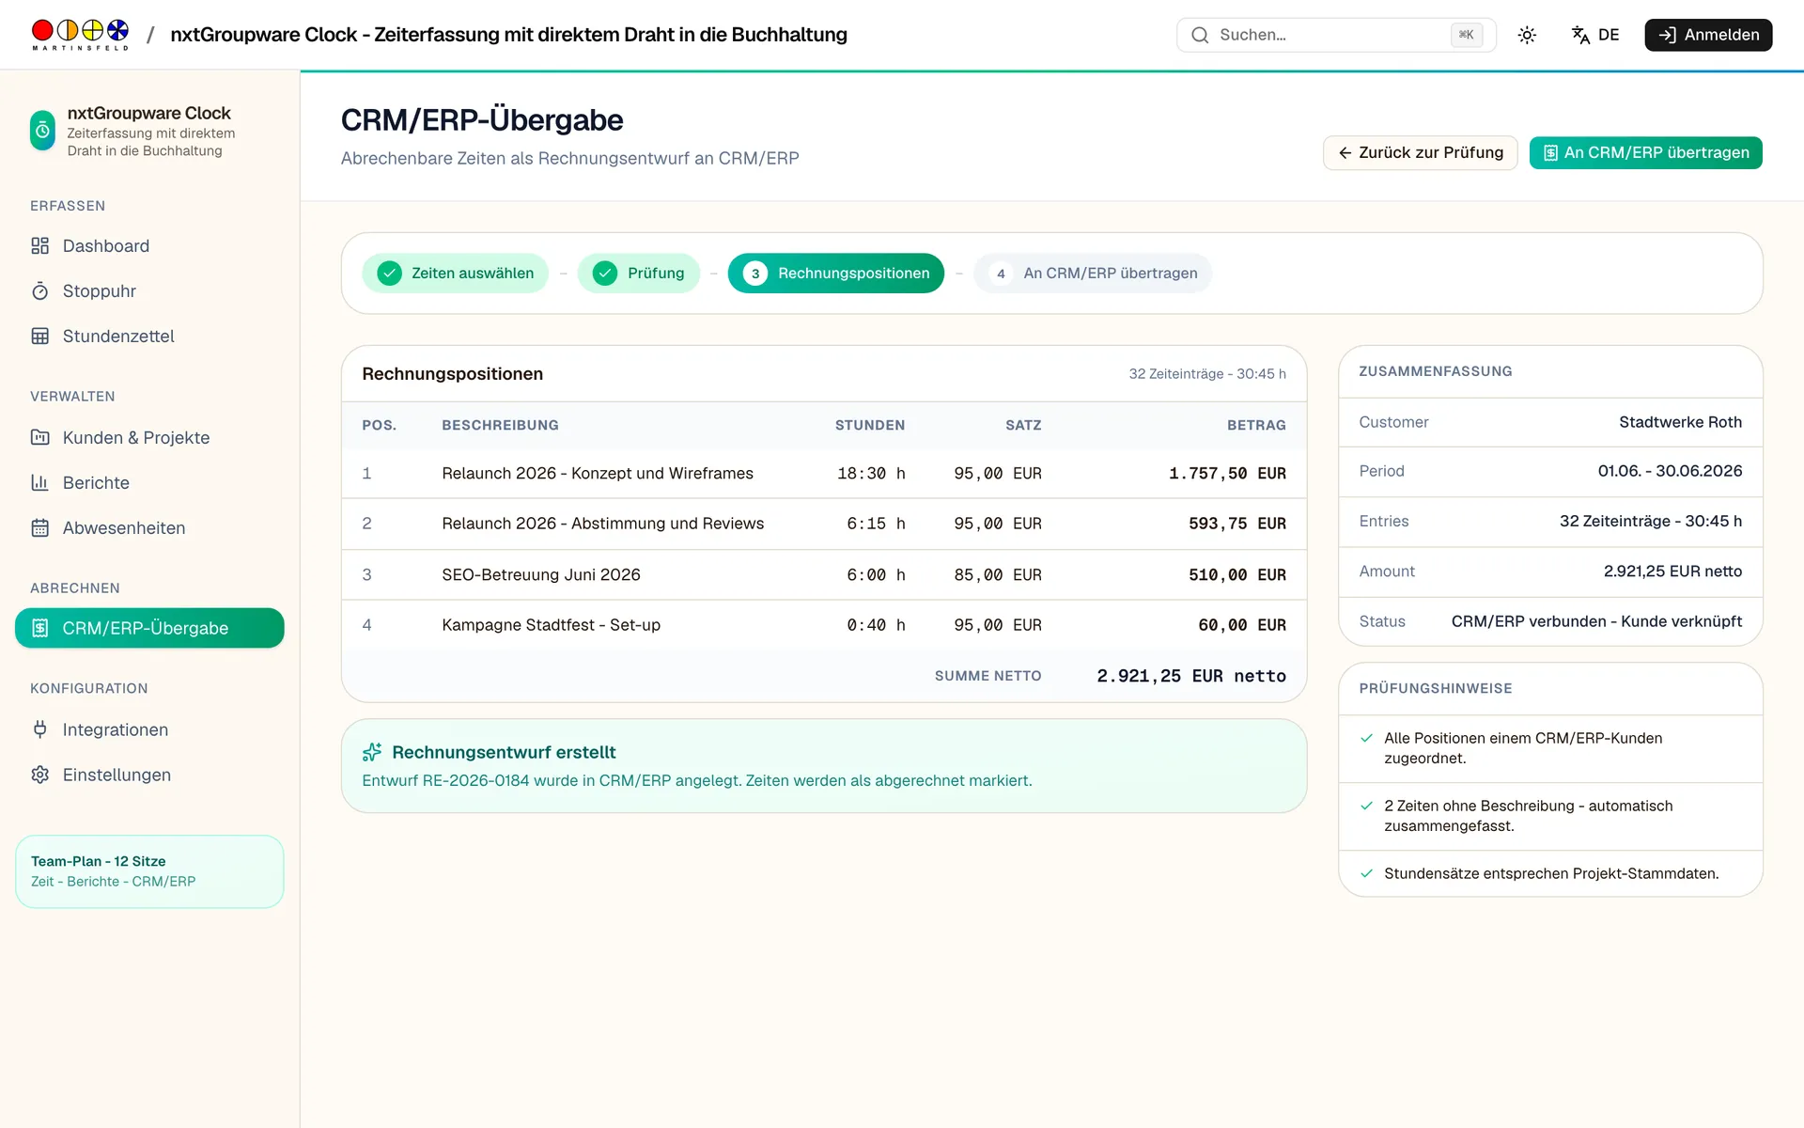Click row Relaunch 2026 - Konzept und Wireframes

point(824,474)
